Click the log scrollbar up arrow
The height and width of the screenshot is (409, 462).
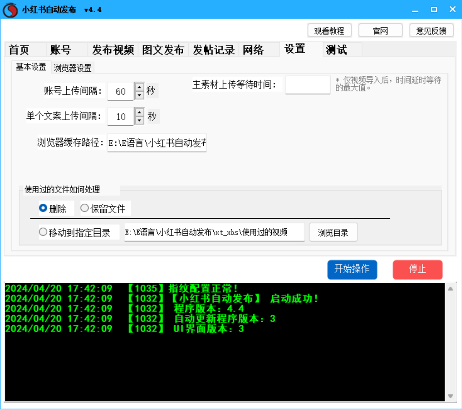pos(450,289)
